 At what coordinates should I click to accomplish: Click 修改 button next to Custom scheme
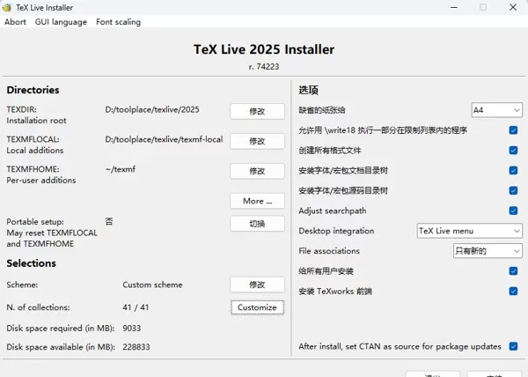point(256,285)
